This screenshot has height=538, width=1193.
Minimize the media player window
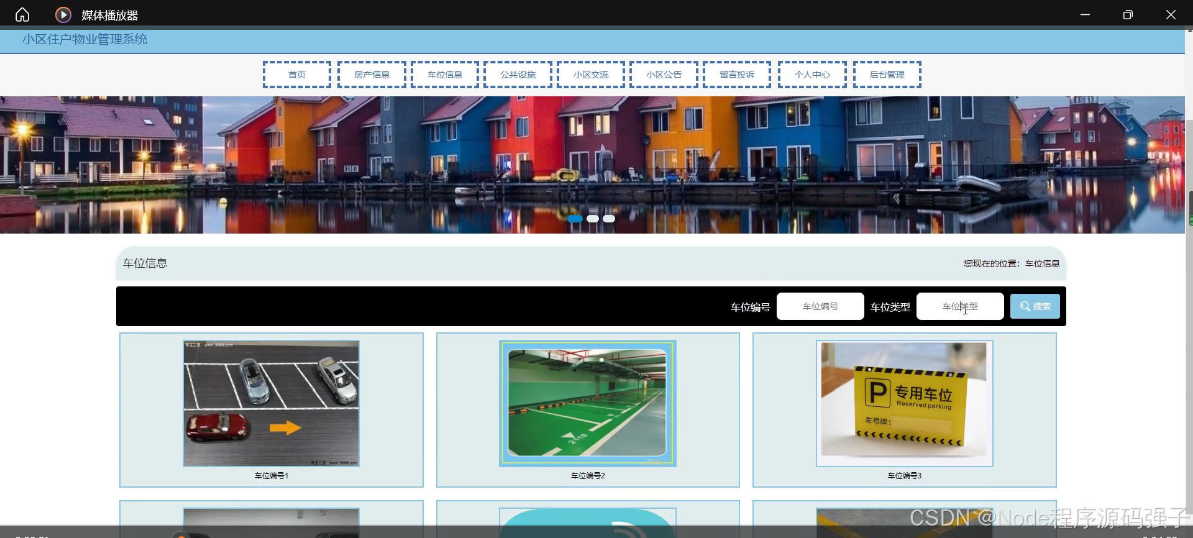pyautogui.click(x=1085, y=14)
